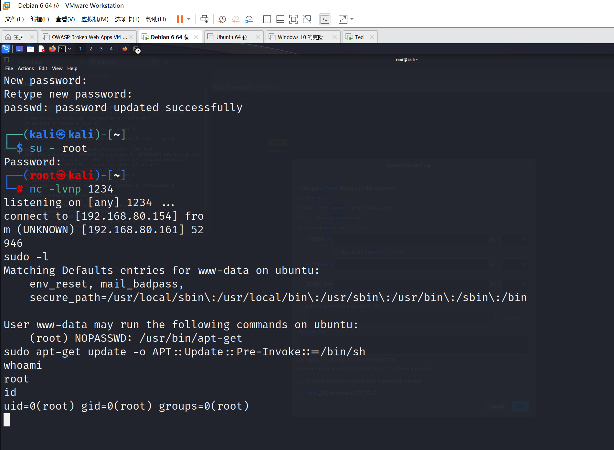This screenshot has width=614, height=450.
Task: Click 'passwd: password updated successfully' line
Action: (x=123, y=107)
